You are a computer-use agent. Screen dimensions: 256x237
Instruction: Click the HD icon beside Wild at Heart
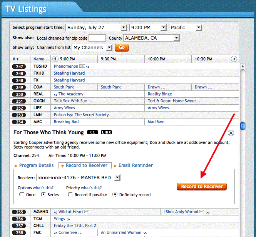tap(87, 212)
